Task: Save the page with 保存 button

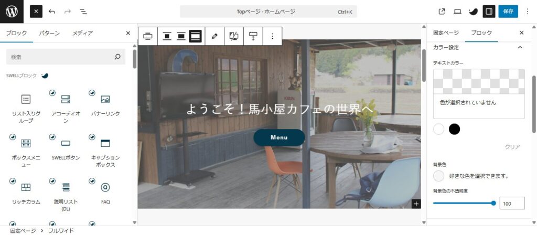Action: (x=508, y=12)
